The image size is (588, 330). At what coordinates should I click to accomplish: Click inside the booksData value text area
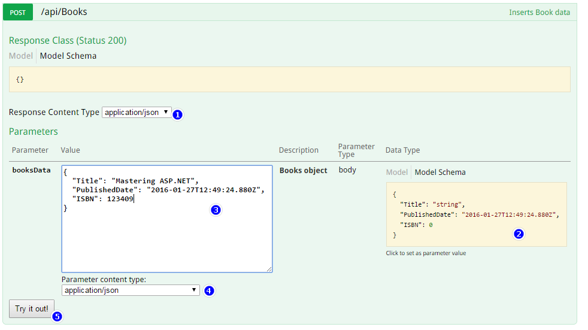point(166,240)
